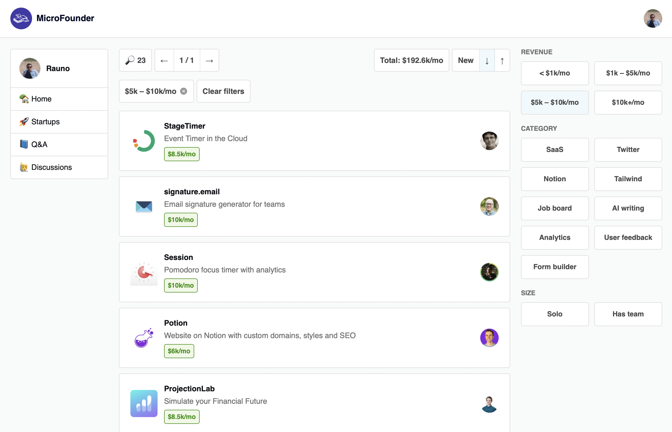Screen dimensions: 672x432
Task: Toggle the Tailwind category filter
Action: coord(628,179)
